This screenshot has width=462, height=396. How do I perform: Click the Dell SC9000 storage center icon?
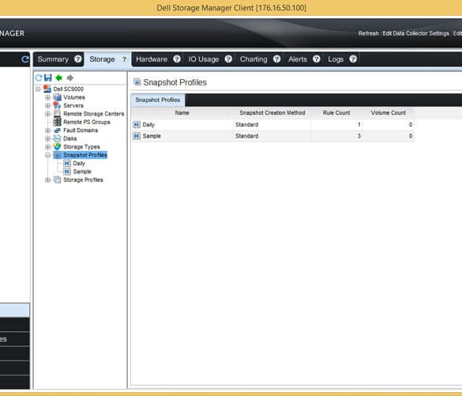(x=47, y=89)
